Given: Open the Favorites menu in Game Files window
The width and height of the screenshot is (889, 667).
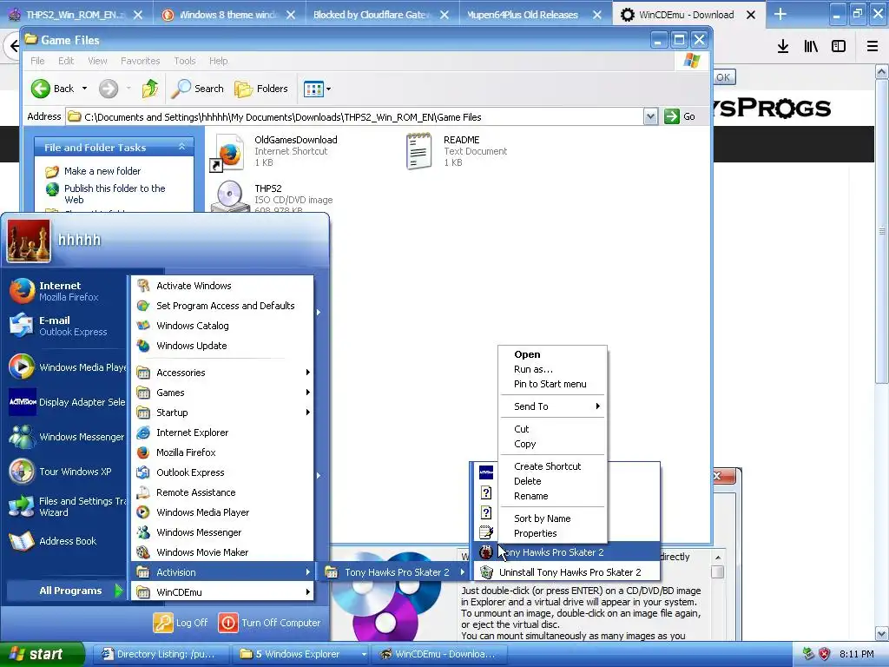Looking at the screenshot, I should (140, 61).
